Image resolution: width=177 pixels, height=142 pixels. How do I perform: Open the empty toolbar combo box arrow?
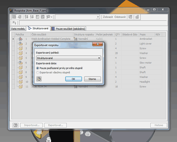(x=98, y=17)
